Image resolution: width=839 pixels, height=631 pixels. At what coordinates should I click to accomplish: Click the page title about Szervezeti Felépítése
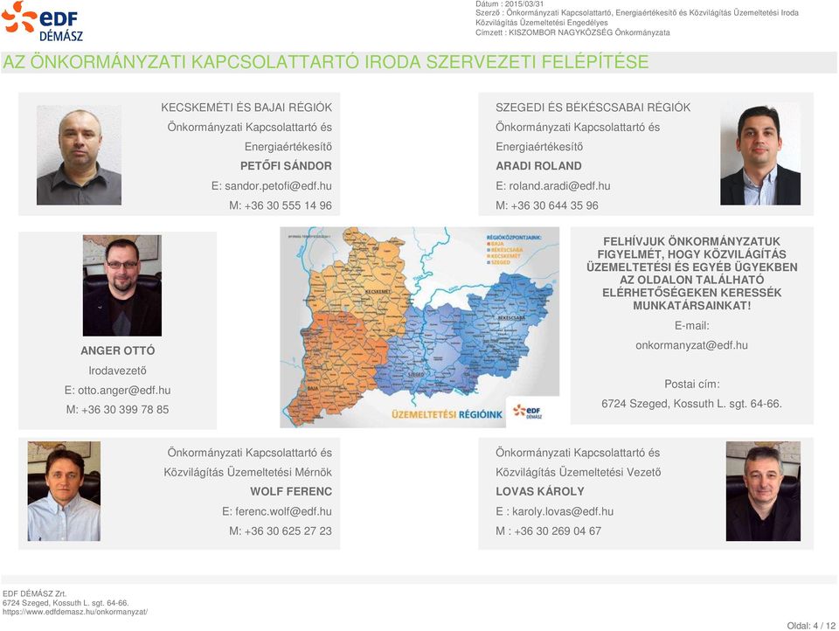(325, 62)
